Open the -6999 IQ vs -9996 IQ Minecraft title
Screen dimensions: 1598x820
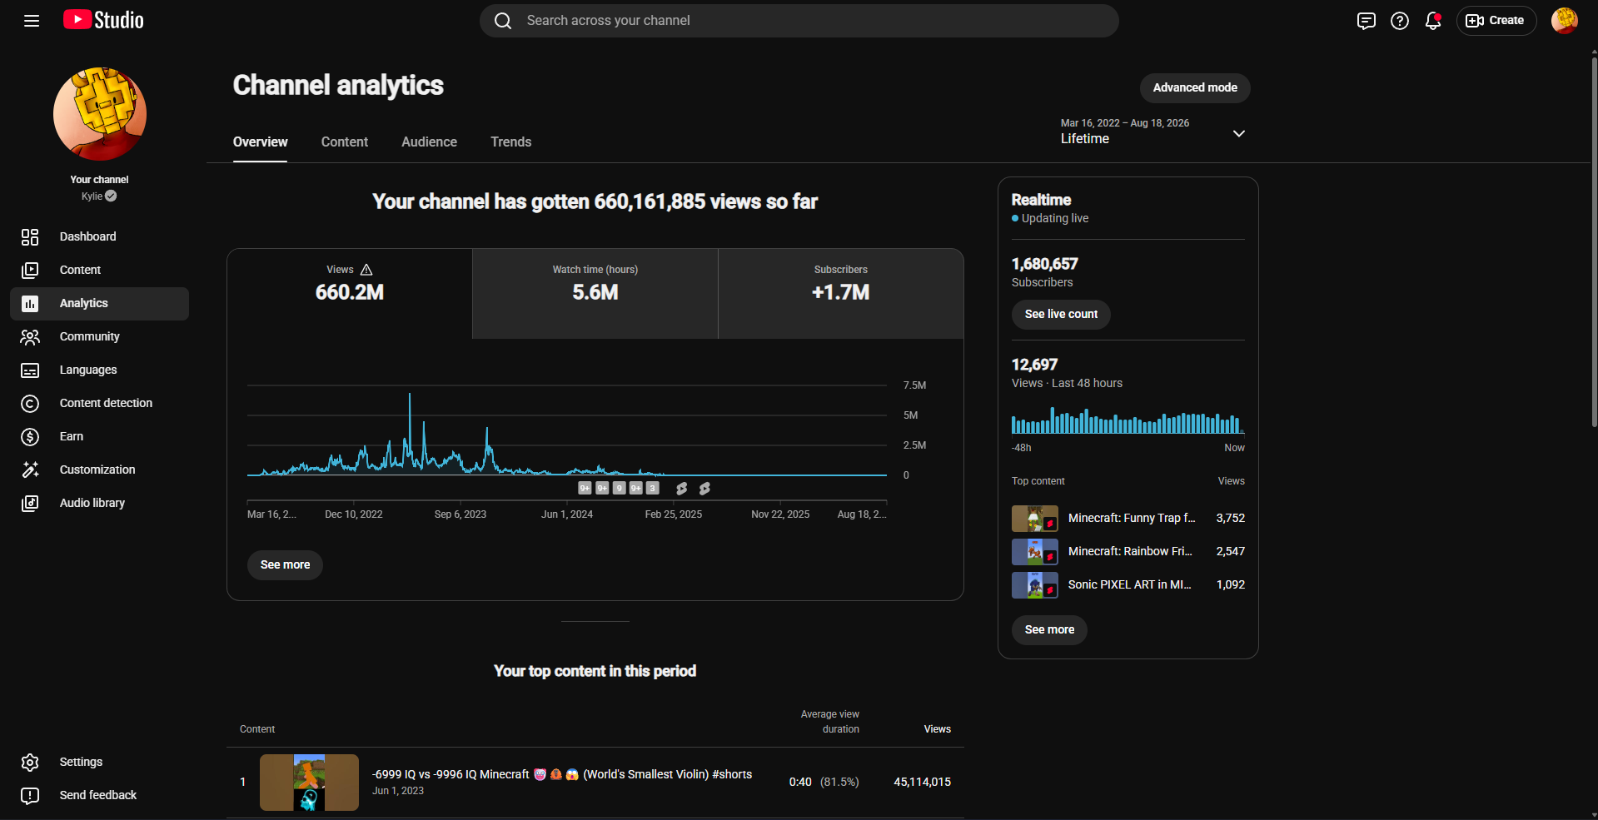coord(562,774)
